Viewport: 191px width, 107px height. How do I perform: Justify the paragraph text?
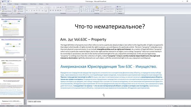(58, 10)
